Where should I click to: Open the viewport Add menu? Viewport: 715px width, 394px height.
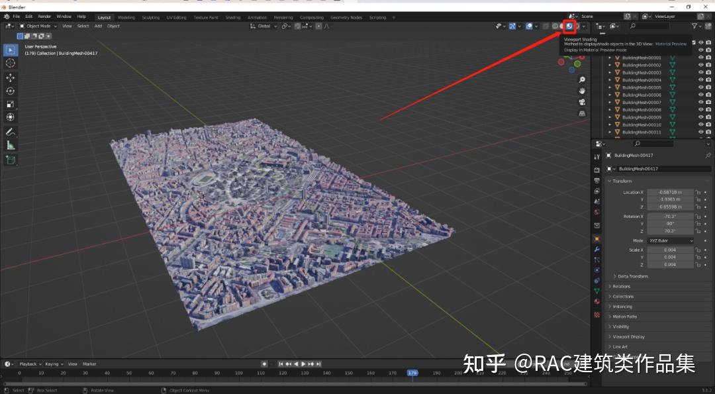[x=98, y=26]
